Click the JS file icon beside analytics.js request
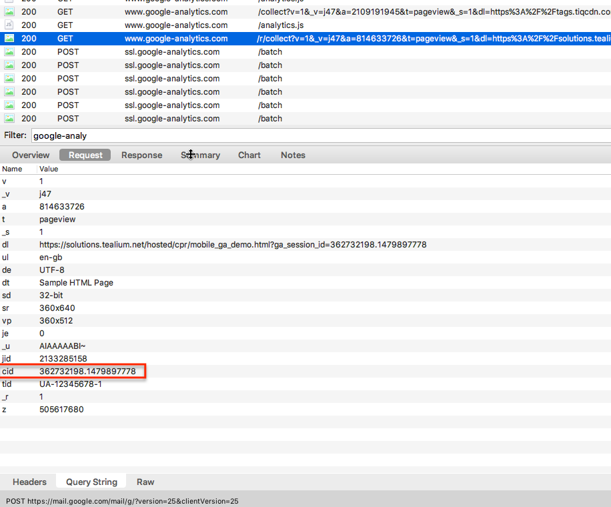611x507 pixels. point(9,25)
